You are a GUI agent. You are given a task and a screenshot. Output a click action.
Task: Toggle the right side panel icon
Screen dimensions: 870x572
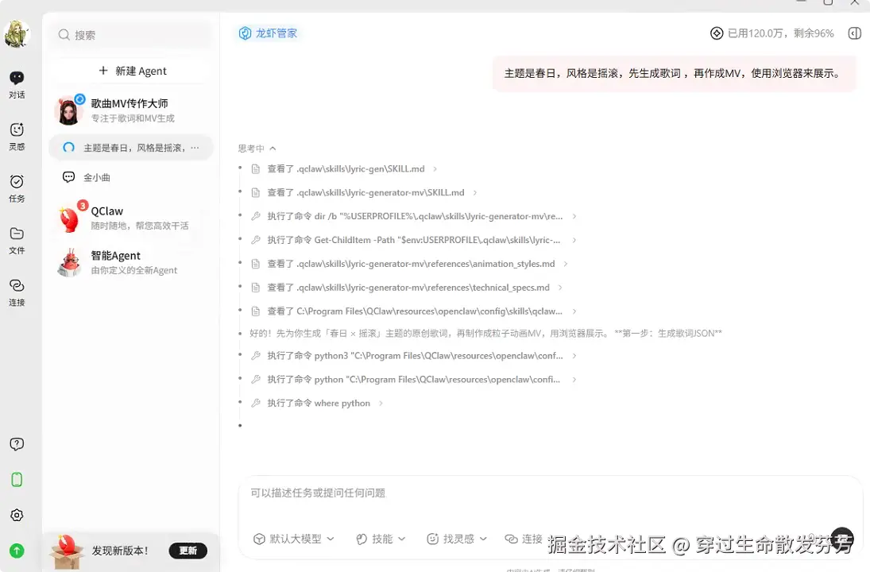854,33
